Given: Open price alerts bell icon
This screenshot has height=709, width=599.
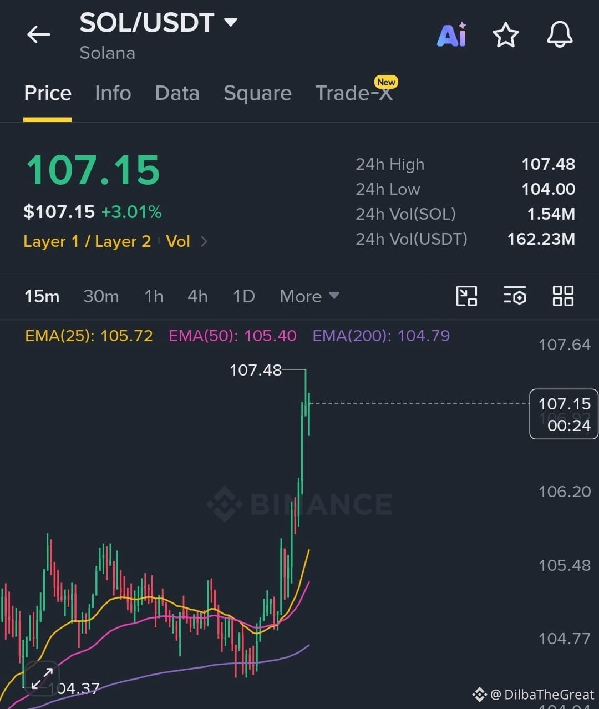Looking at the screenshot, I should tap(560, 34).
